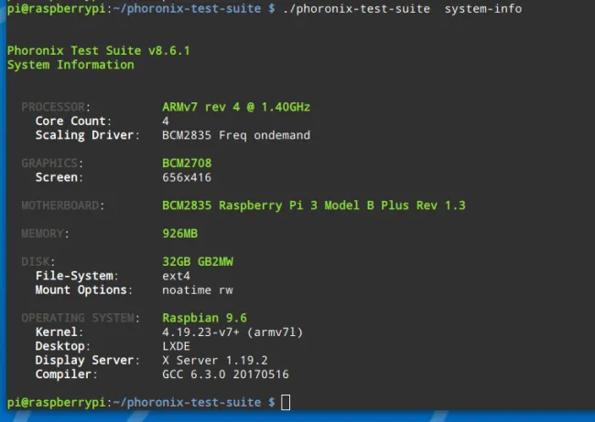Click the GCC 6.3.0 20170516 compiler value

(x=225, y=375)
